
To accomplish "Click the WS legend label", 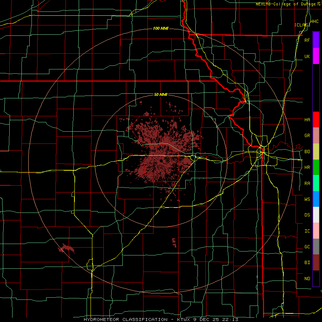I will click(x=307, y=199).
